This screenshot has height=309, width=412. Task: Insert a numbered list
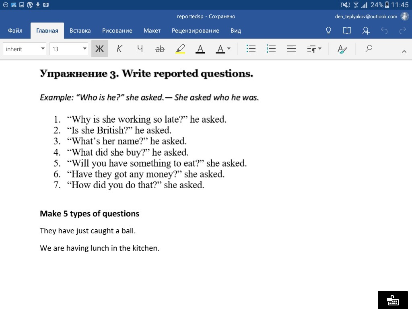pyautogui.click(x=271, y=49)
